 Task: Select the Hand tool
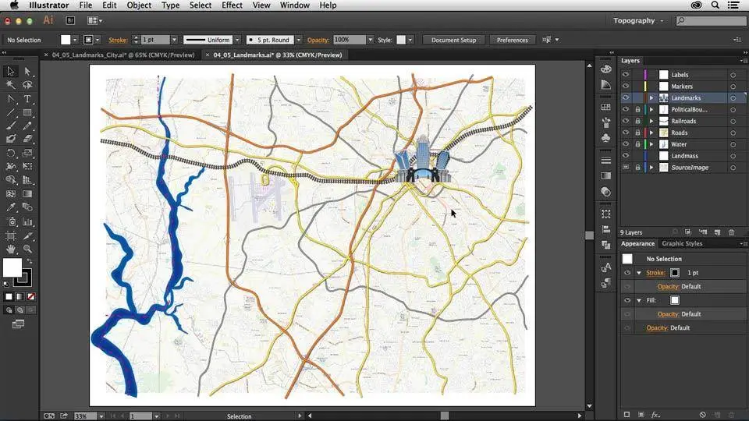[x=11, y=249]
